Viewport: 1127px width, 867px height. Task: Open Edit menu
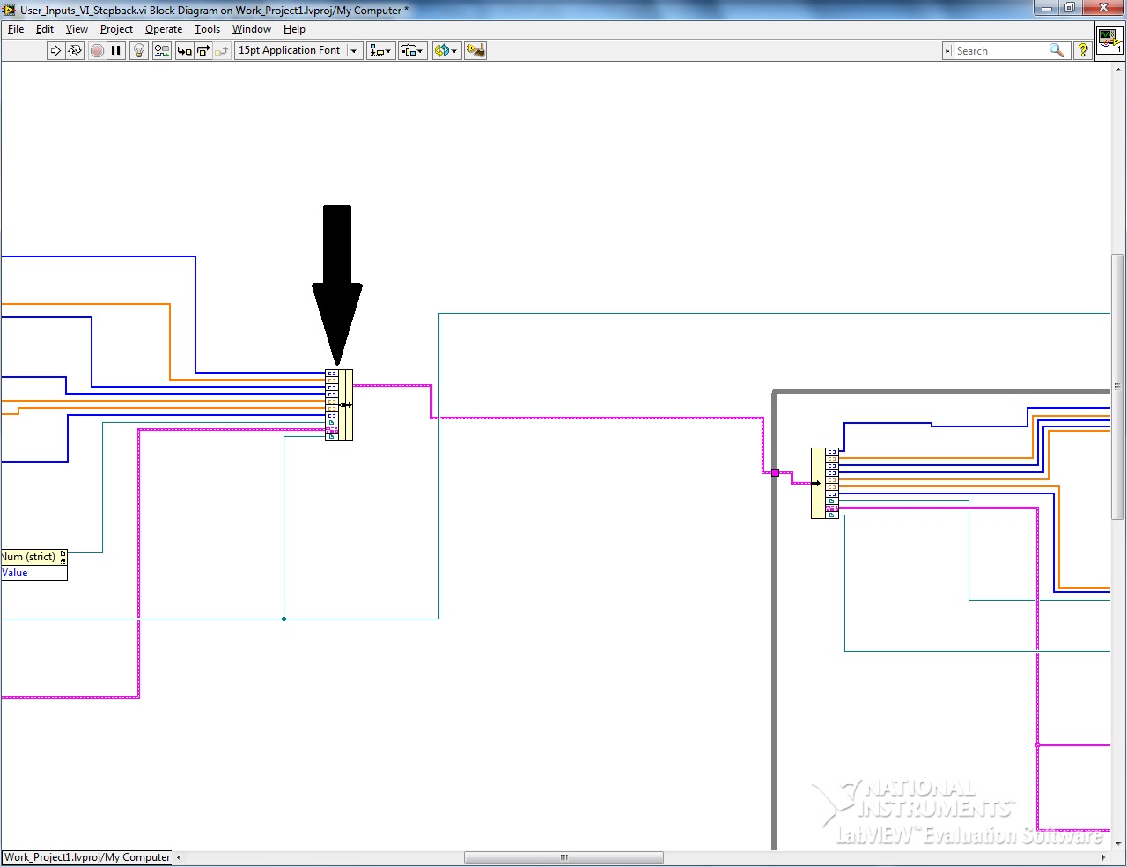45,29
